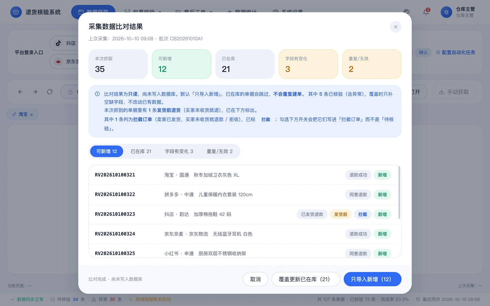The width and height of the screenshot is (490, 306).
Task: Open the 仓库主管 user avatar
Action: coord(446,12)
